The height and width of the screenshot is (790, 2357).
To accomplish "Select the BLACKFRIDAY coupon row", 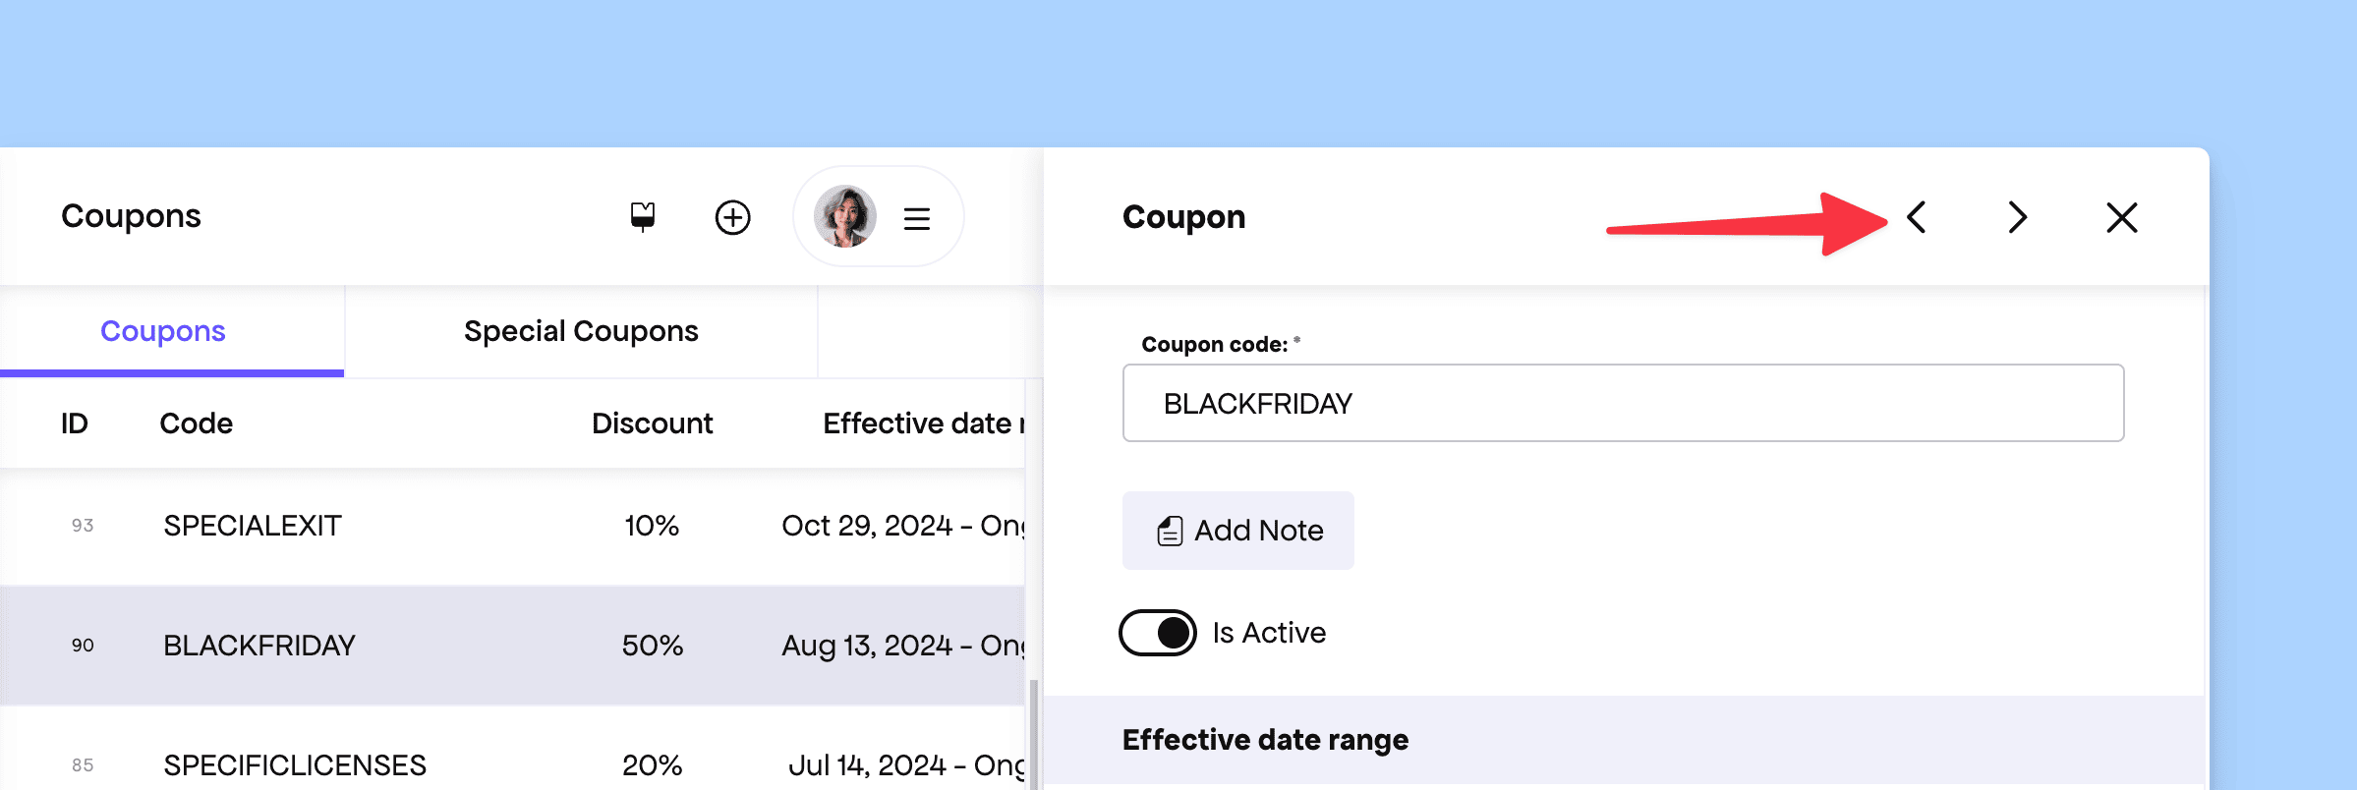I will coord(512,646).
